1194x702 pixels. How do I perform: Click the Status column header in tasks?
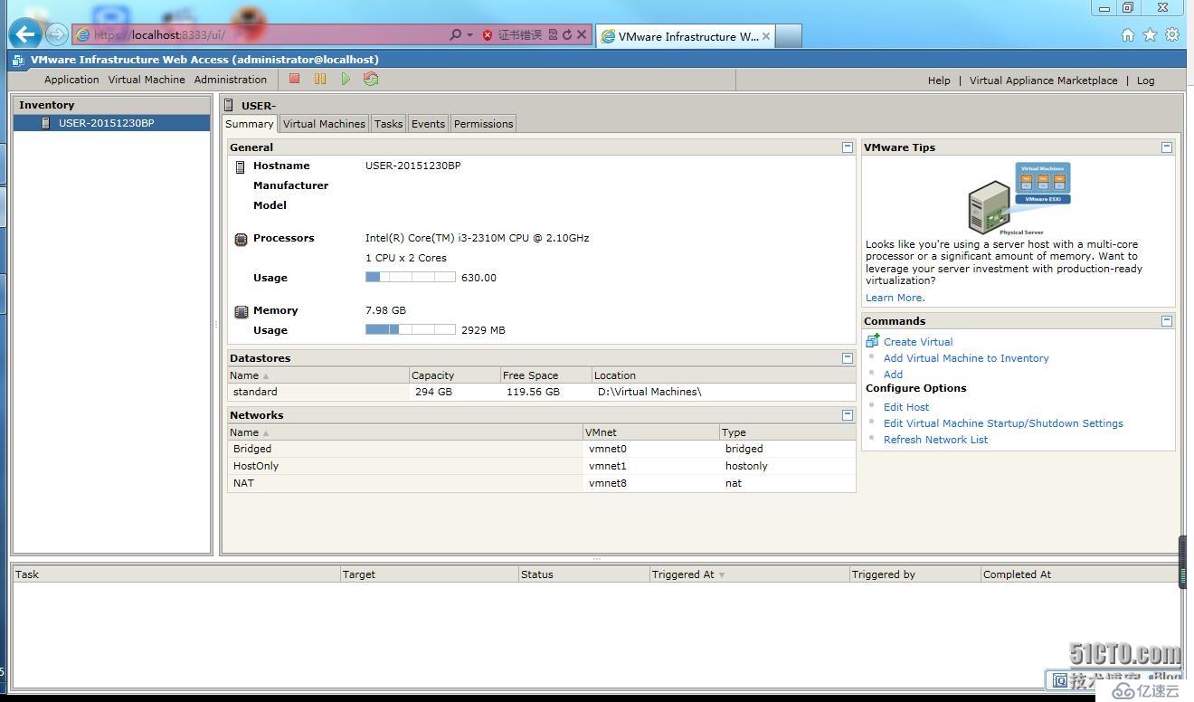coord(583,574)
